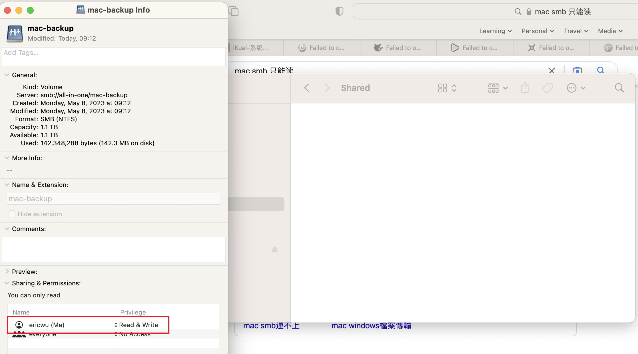Open the Learning bookmarks menu

pyautogui.click(x=495, y=31)
